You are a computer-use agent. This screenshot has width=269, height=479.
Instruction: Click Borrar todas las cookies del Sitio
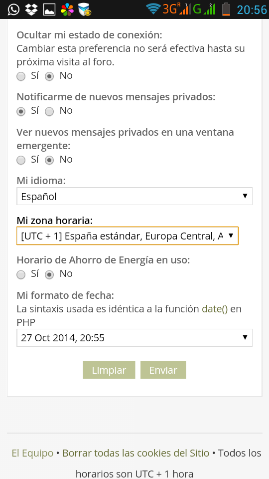point(135,453)
